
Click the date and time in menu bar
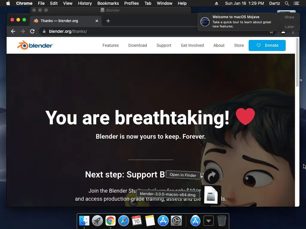point(244,3)
